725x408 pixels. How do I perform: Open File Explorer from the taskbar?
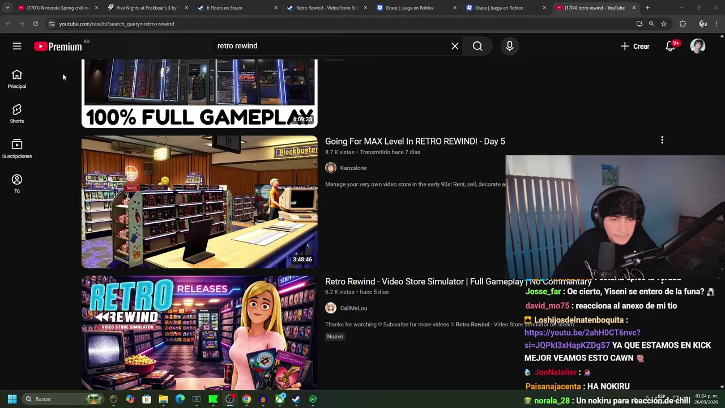[163, 399]
